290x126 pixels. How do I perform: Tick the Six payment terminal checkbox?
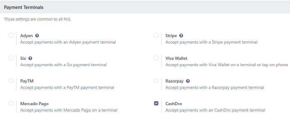11,58
